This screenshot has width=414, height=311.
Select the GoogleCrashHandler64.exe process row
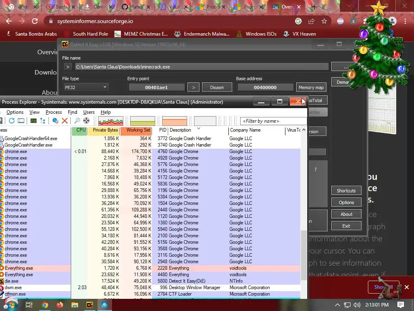(x=150, y=138)
